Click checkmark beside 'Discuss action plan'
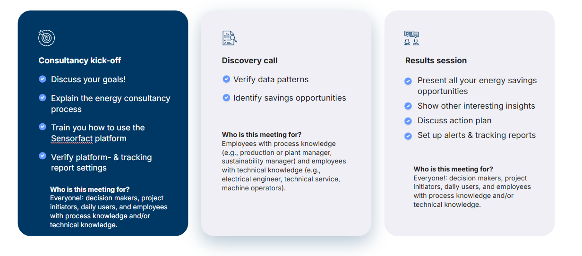 408,121
